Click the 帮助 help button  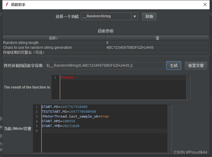pyautogui.click(x=149, y=16)
